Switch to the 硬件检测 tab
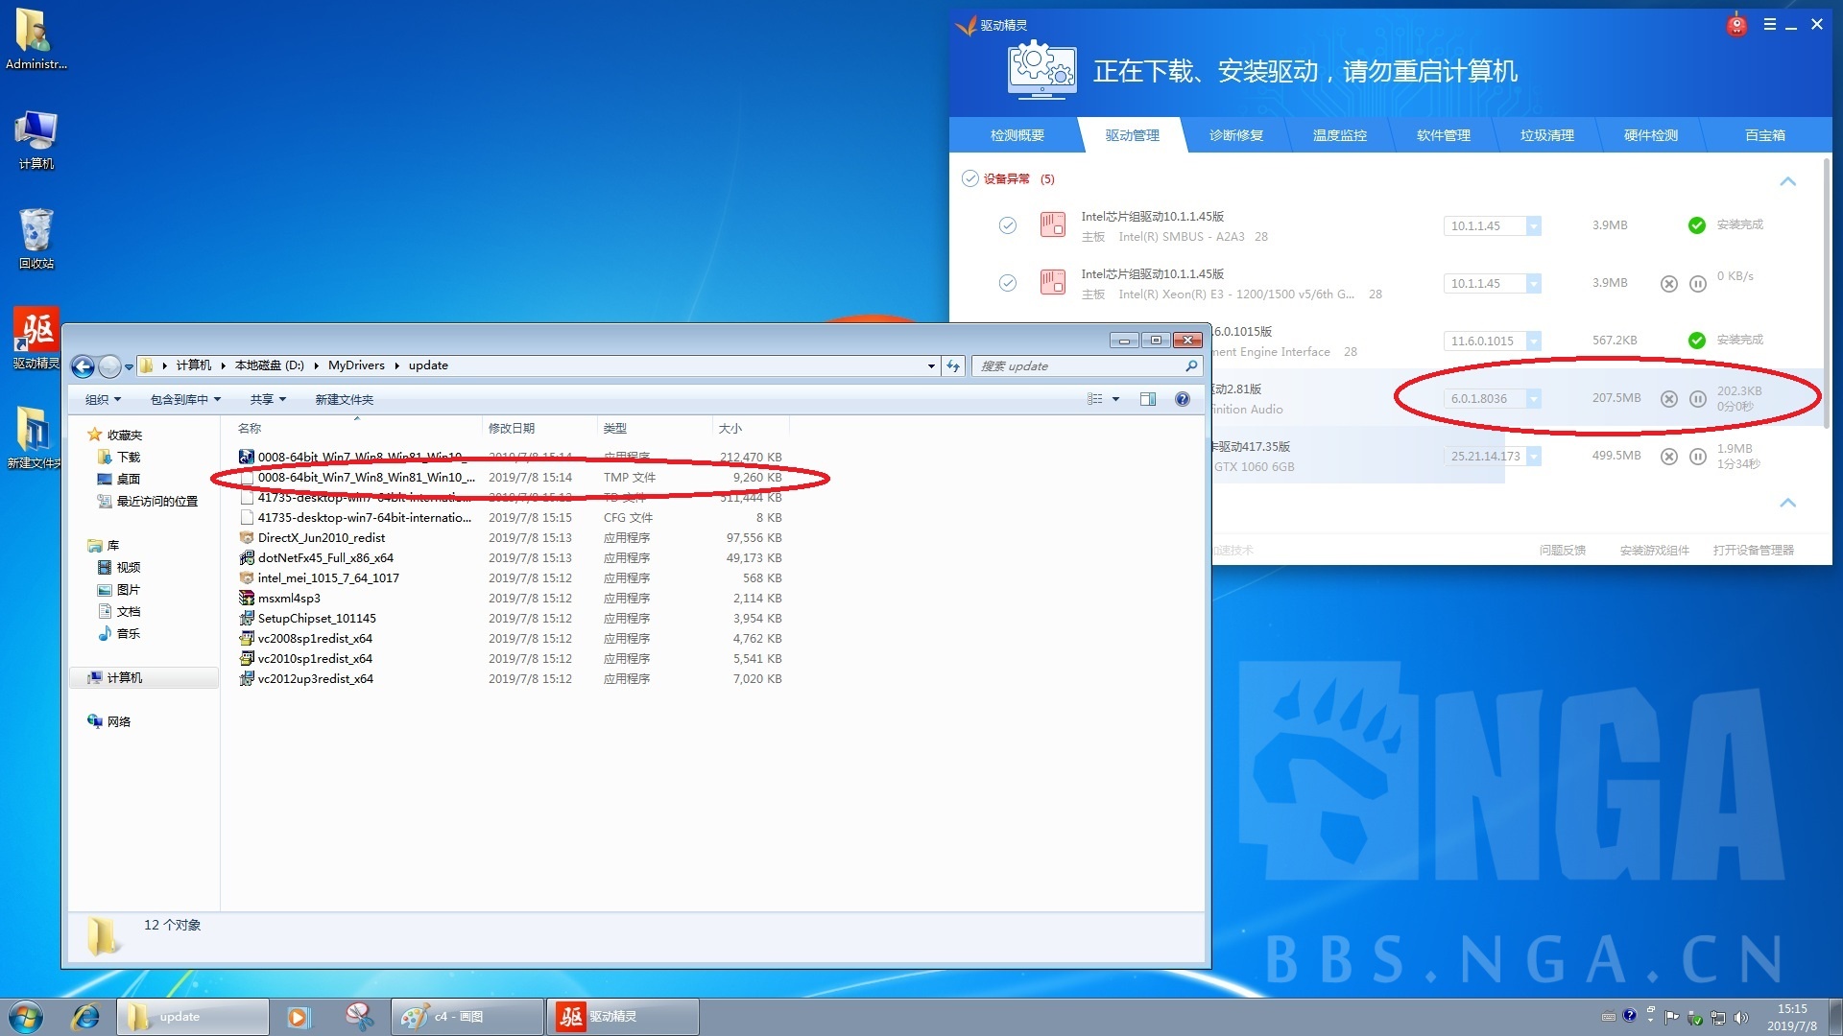The height and width of the screenshot is (1036, 1843). (1649, 135)
